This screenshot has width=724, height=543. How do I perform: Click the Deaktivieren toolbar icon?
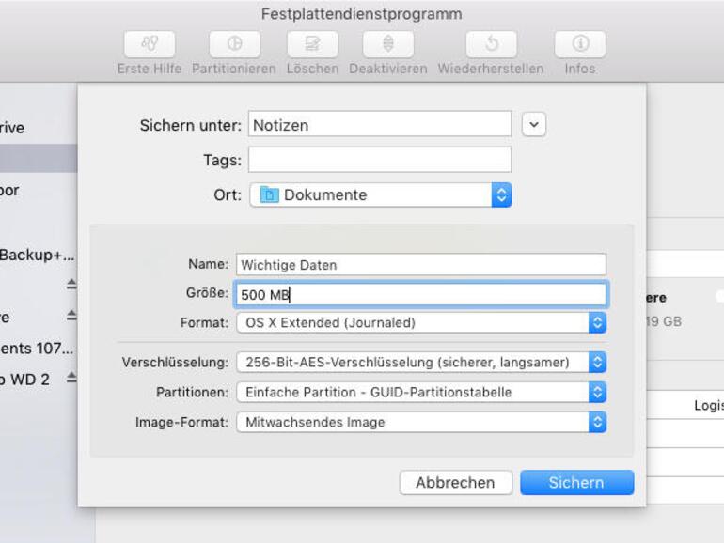(388, 44)
